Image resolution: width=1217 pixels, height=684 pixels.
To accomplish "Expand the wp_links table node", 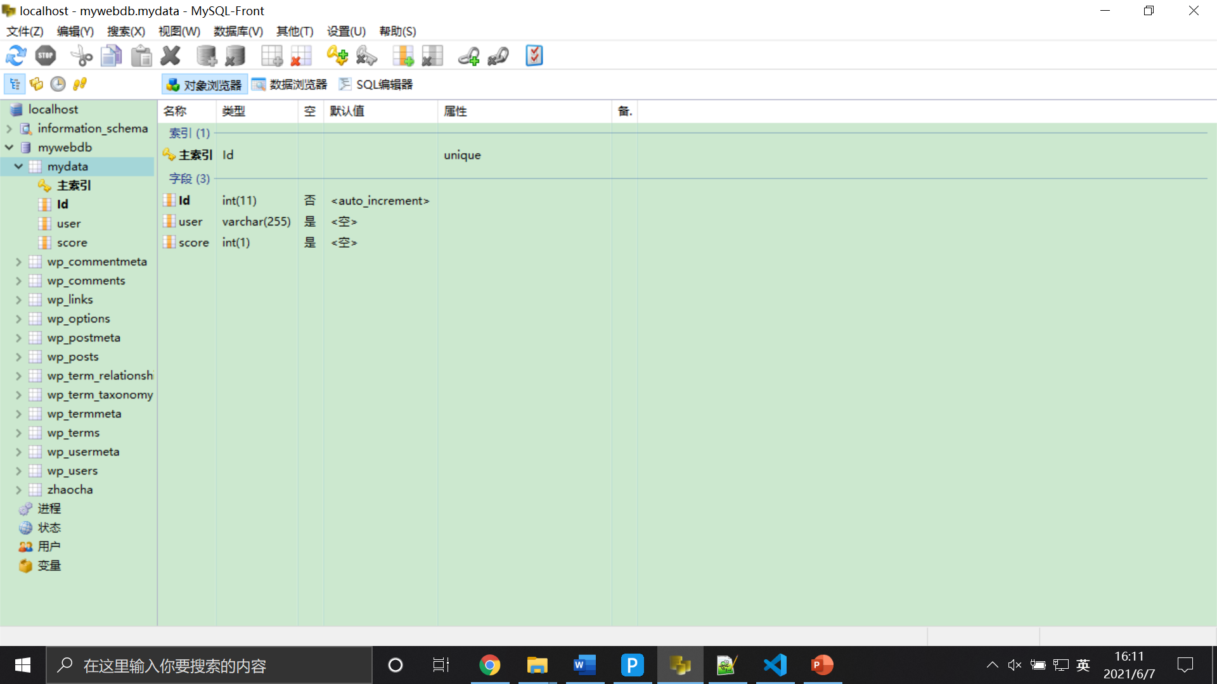I will tap(18, 300).
